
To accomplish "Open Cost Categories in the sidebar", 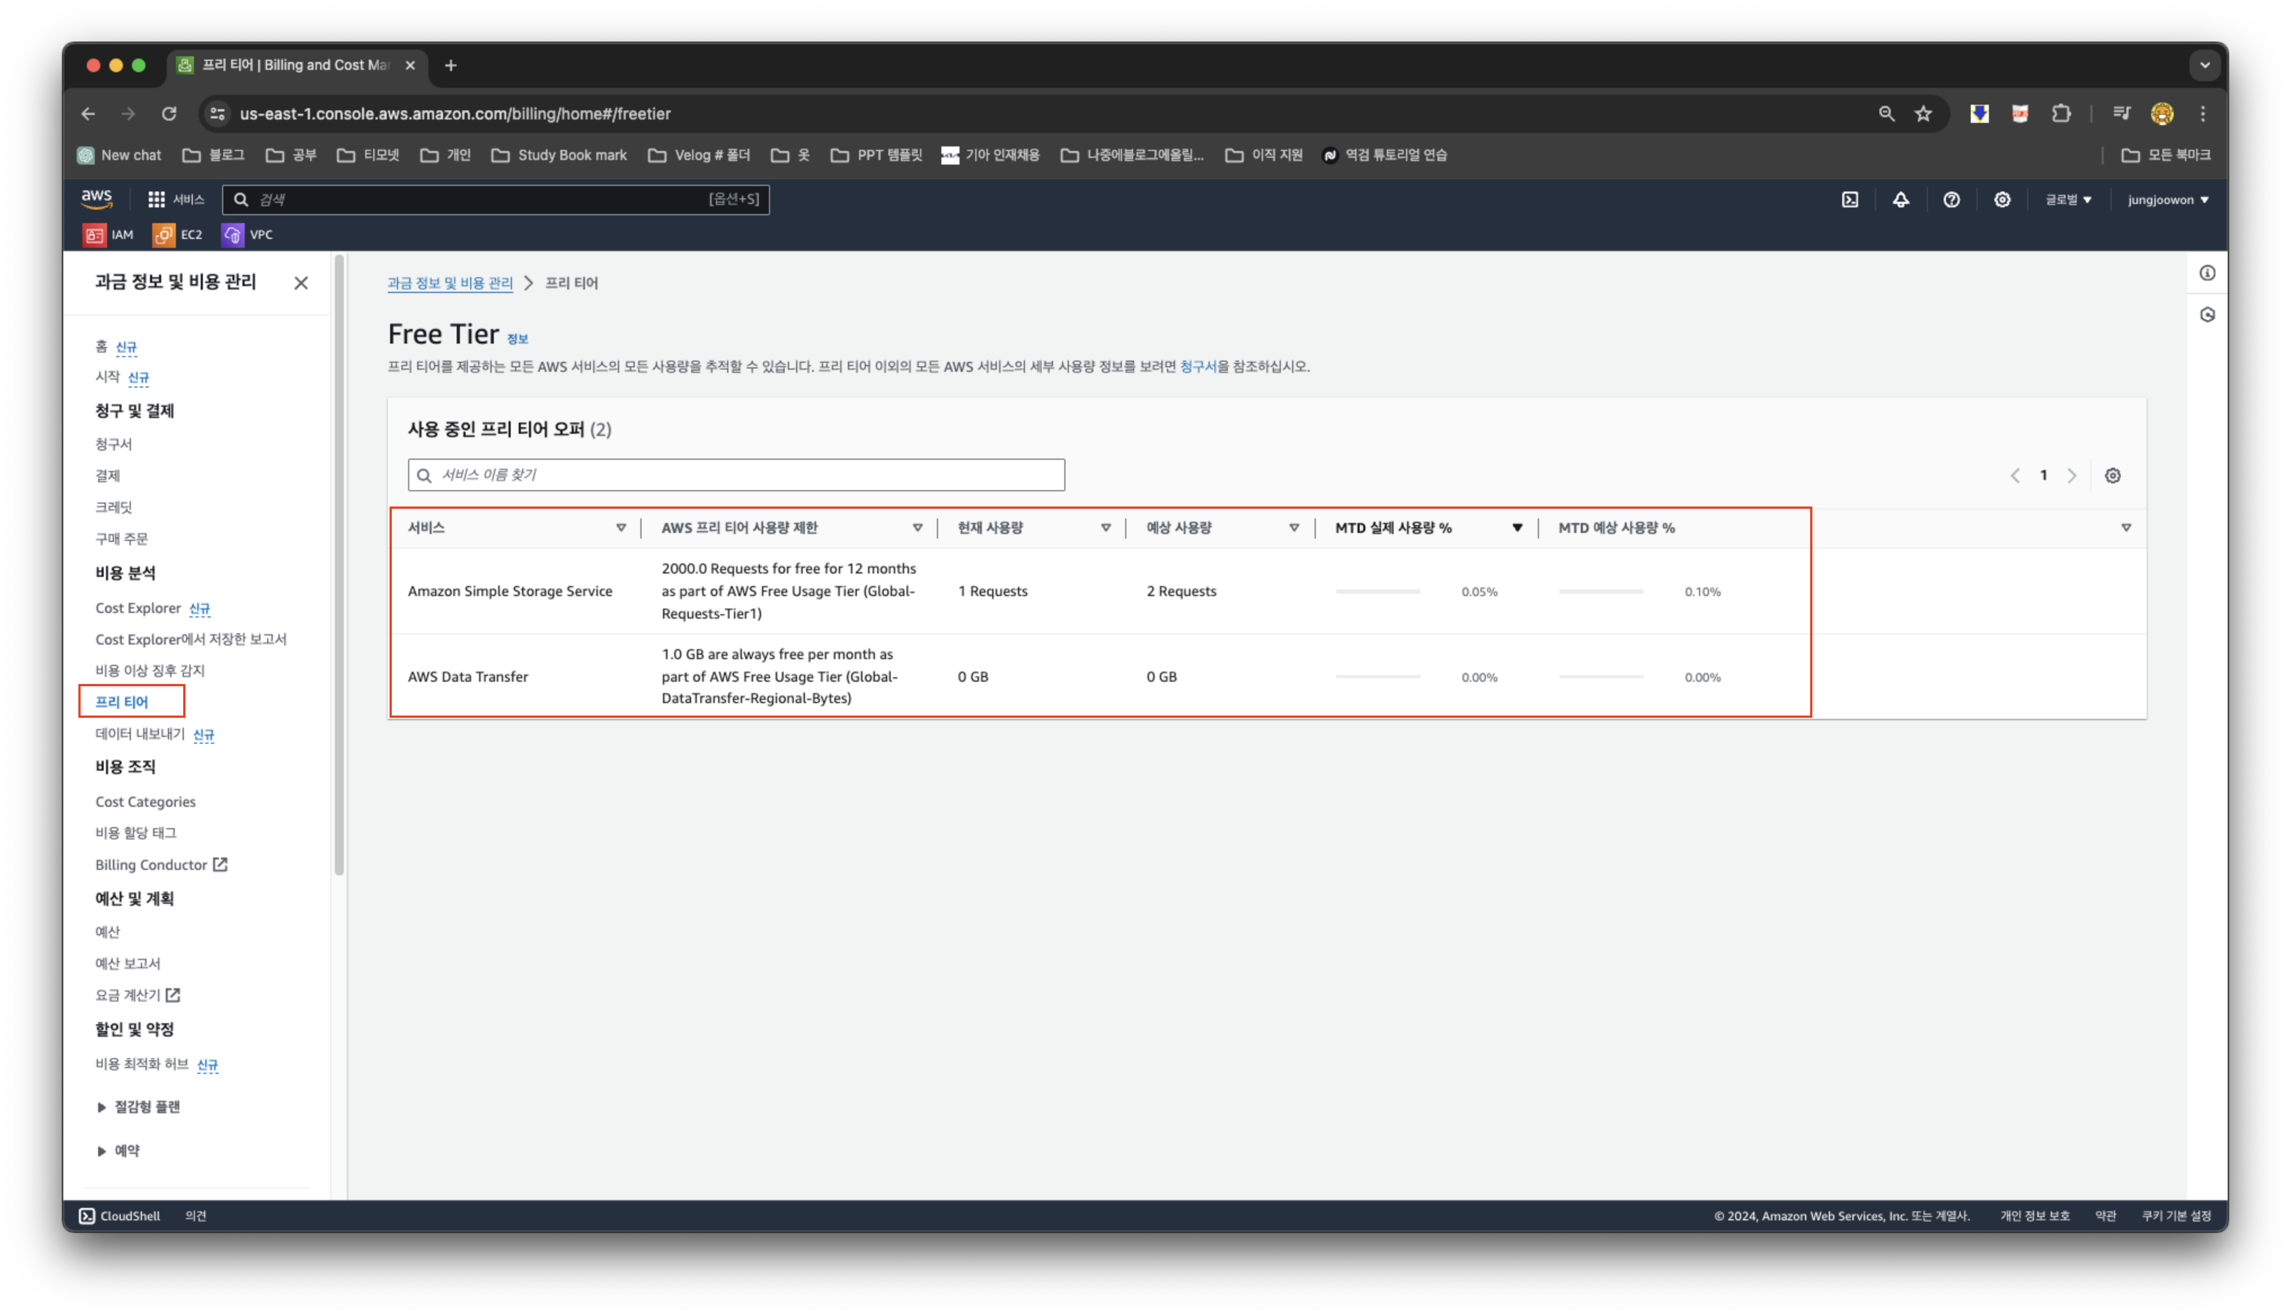I will (145, 801).
